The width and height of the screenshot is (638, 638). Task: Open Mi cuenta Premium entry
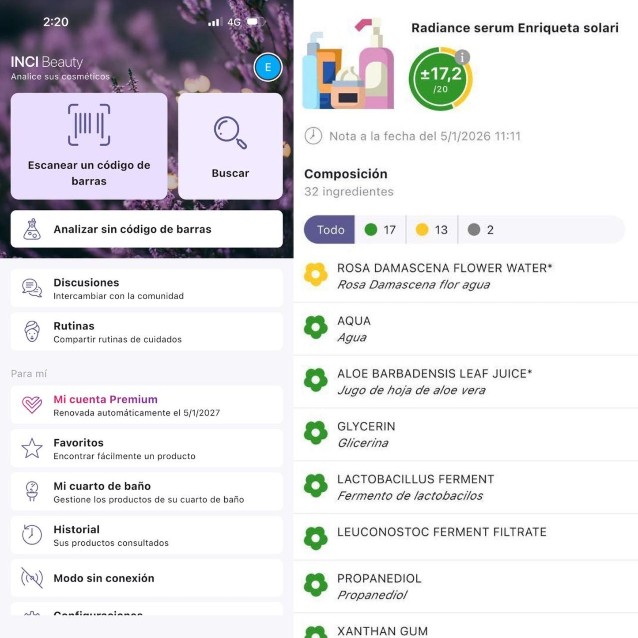[147, 405]
